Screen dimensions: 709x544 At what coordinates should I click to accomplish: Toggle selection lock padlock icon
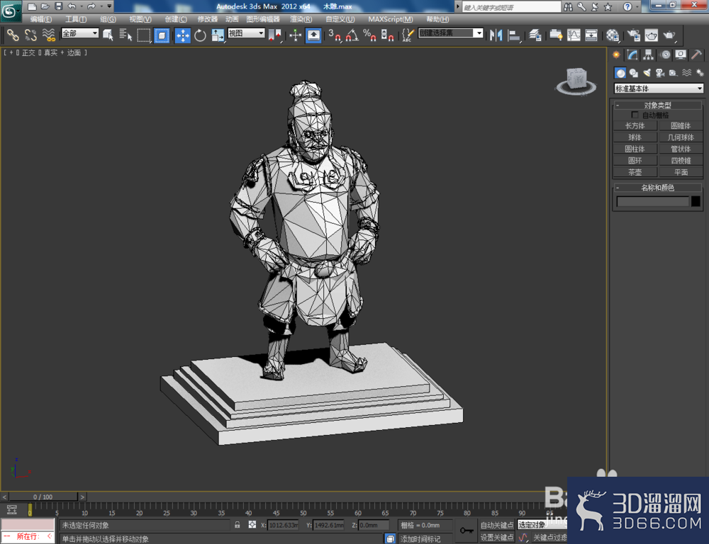click(238, 525)
